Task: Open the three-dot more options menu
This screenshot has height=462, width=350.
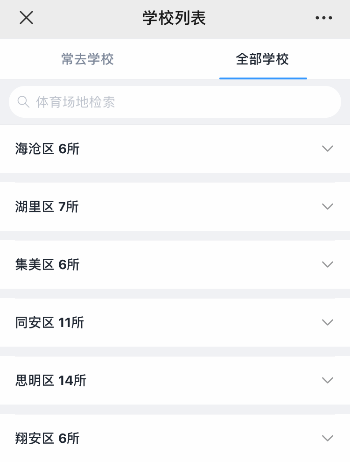Action: click(x=323, y=18)
